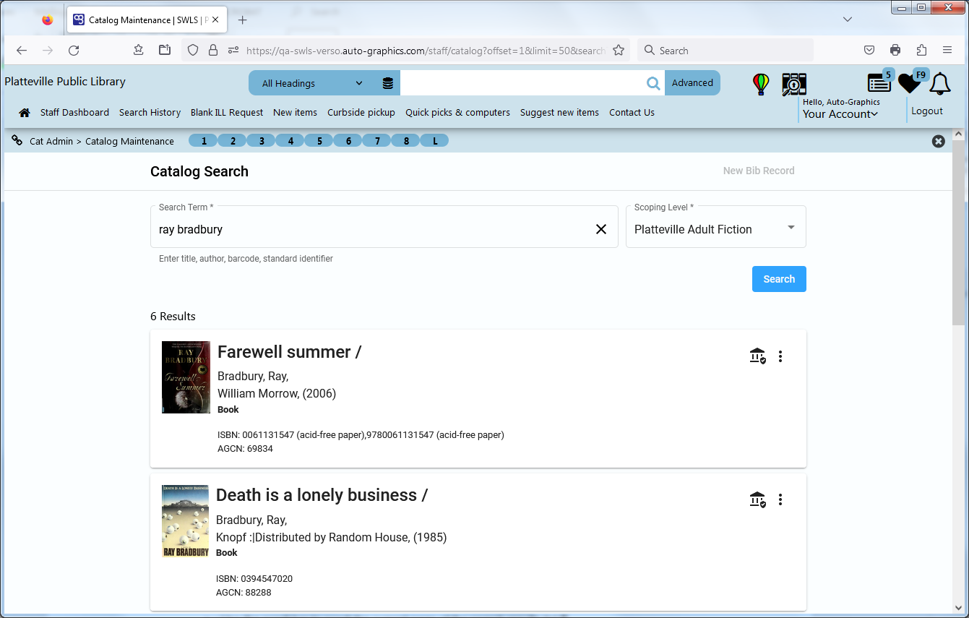
Task: Select numbered pill 5
Action: pos(319,141)
